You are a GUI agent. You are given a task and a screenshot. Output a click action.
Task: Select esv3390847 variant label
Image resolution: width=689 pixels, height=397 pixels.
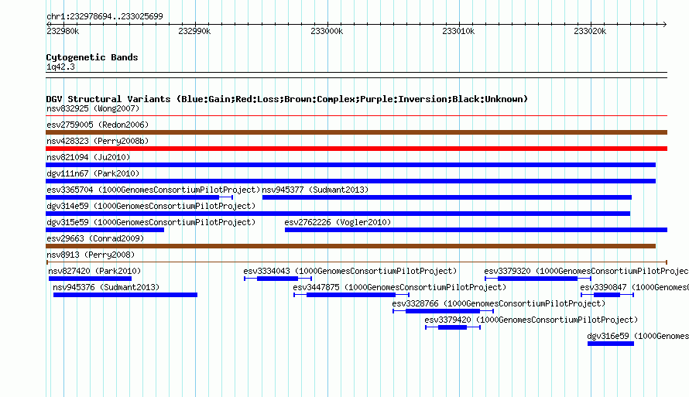point(635,287)
